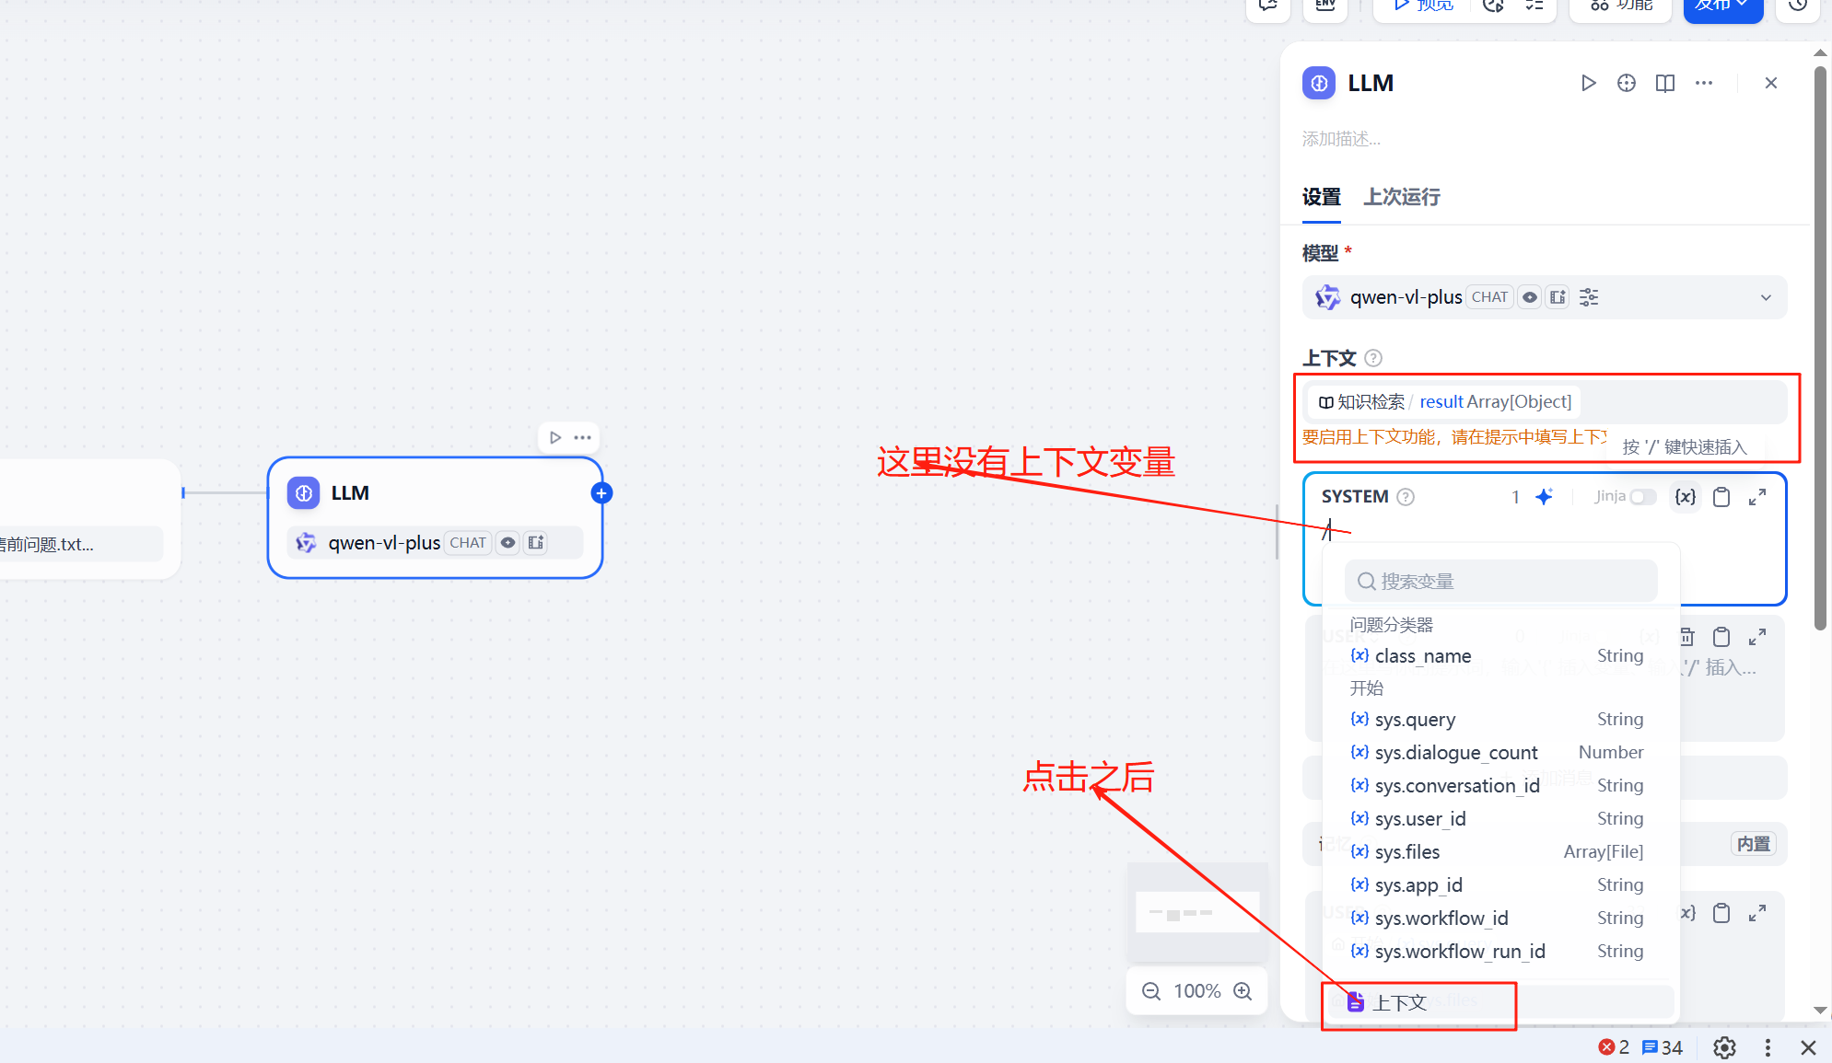Click the prompt generator sparkle icon
Image resolution: width=1832 pixels, height=1063 pixels.
pyautogui.click(x=1545, y=497)
